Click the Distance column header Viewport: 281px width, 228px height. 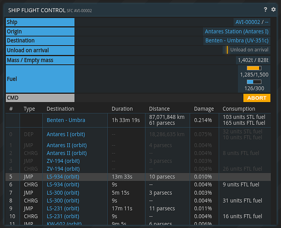pyautogui.click(x=159, y=109)
